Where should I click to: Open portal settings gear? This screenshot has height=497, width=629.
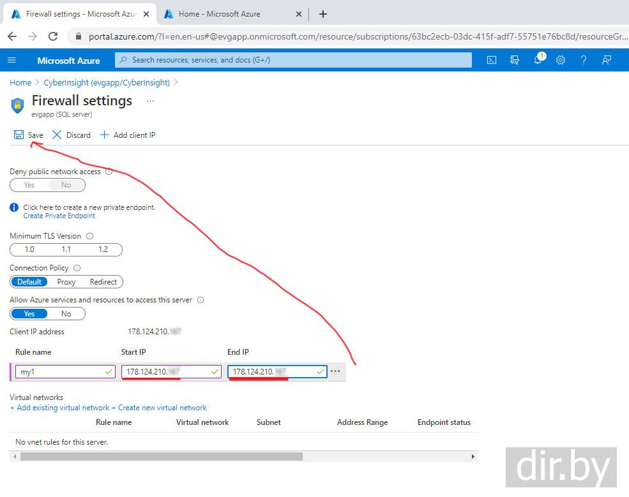(561, 60)
